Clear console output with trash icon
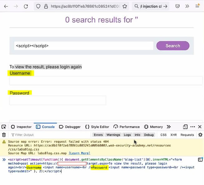The height and width of the screenshot is (185, 204). coord(4,135)
